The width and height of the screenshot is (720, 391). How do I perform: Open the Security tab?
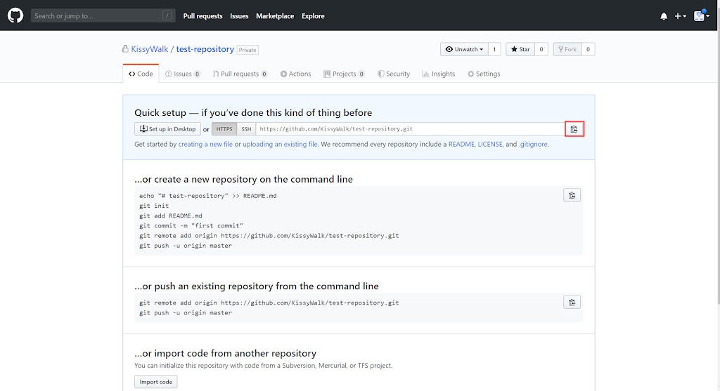point(394,74)
